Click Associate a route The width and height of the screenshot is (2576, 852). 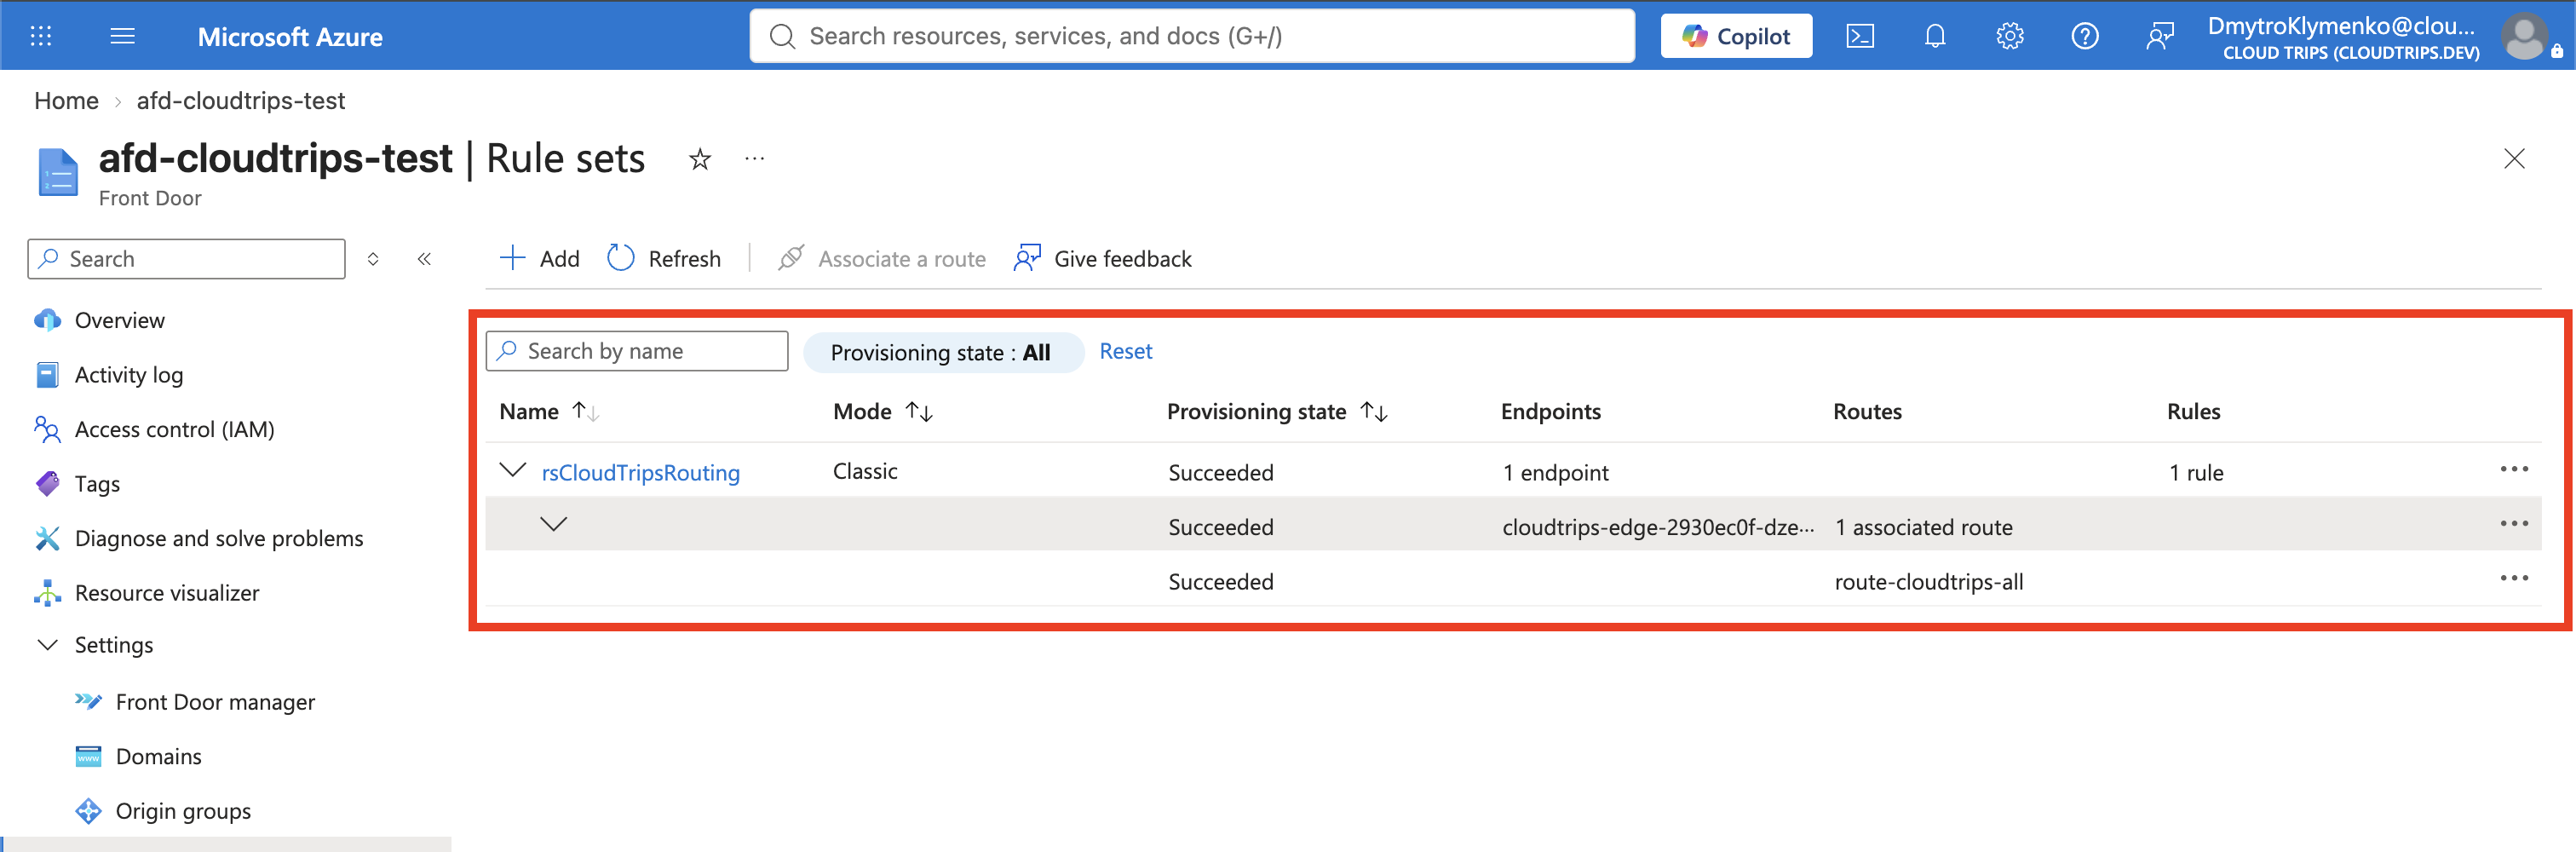click(x=882, y=259)
